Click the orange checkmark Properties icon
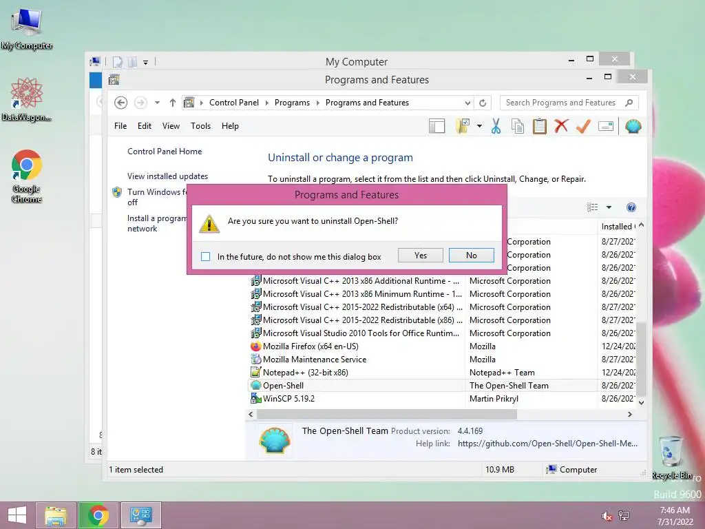 583,127
